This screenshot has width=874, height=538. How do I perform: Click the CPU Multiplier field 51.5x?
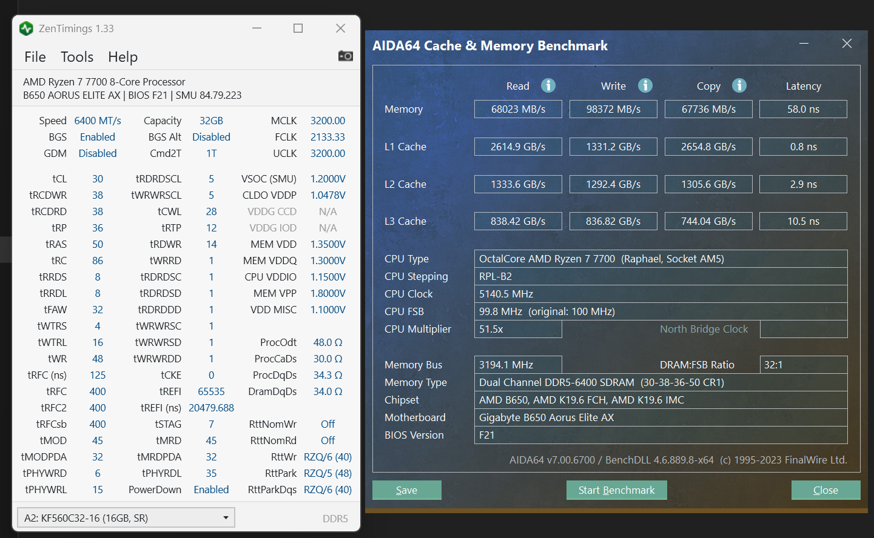tap(518, 329)
